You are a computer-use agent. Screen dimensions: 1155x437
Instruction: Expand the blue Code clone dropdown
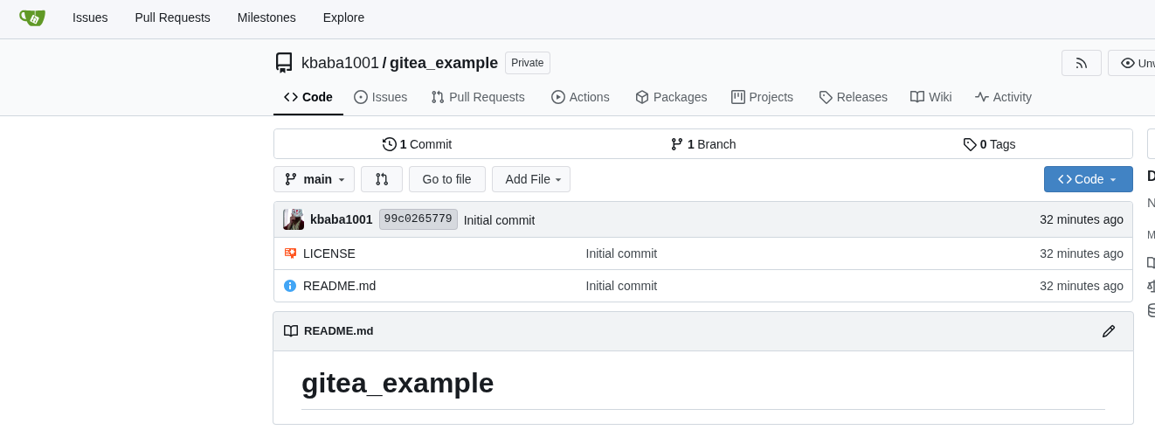click(x=1088, y=179)
